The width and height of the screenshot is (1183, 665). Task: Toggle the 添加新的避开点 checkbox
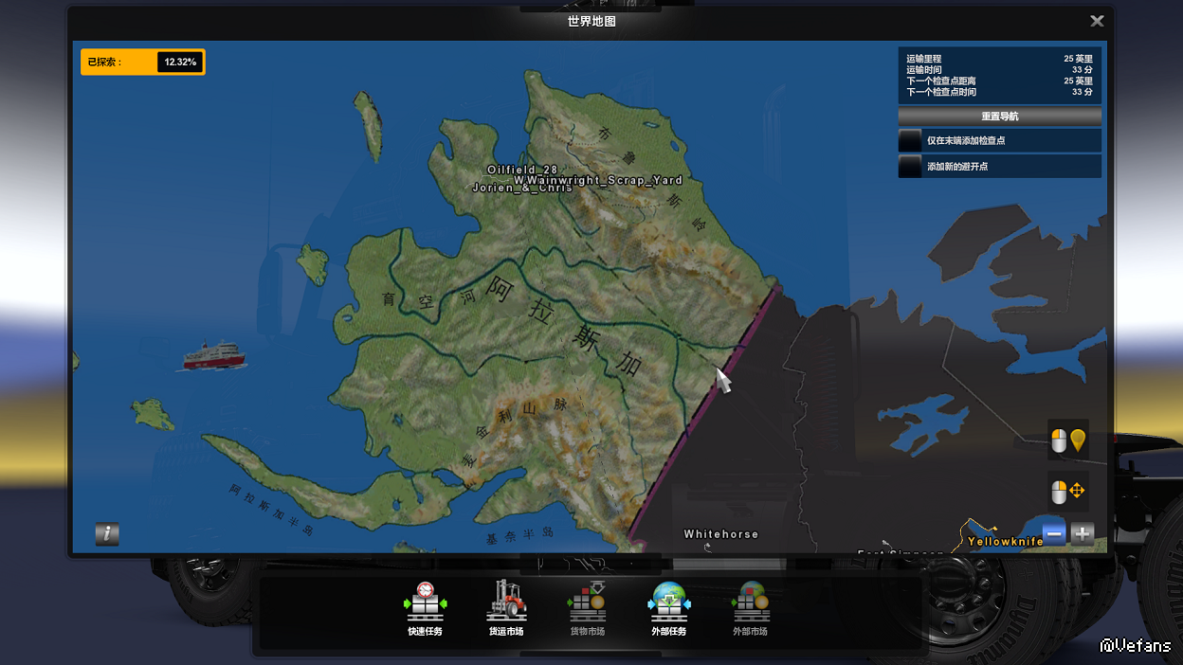pos(911,167)
